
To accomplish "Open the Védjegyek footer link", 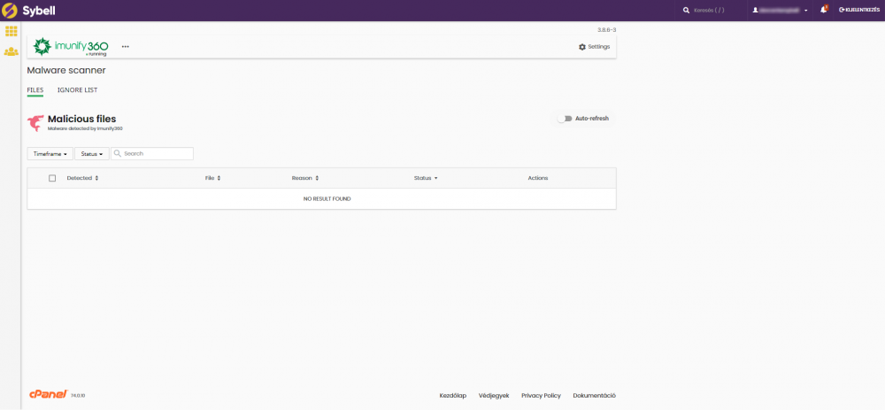I will pos(494,395).
